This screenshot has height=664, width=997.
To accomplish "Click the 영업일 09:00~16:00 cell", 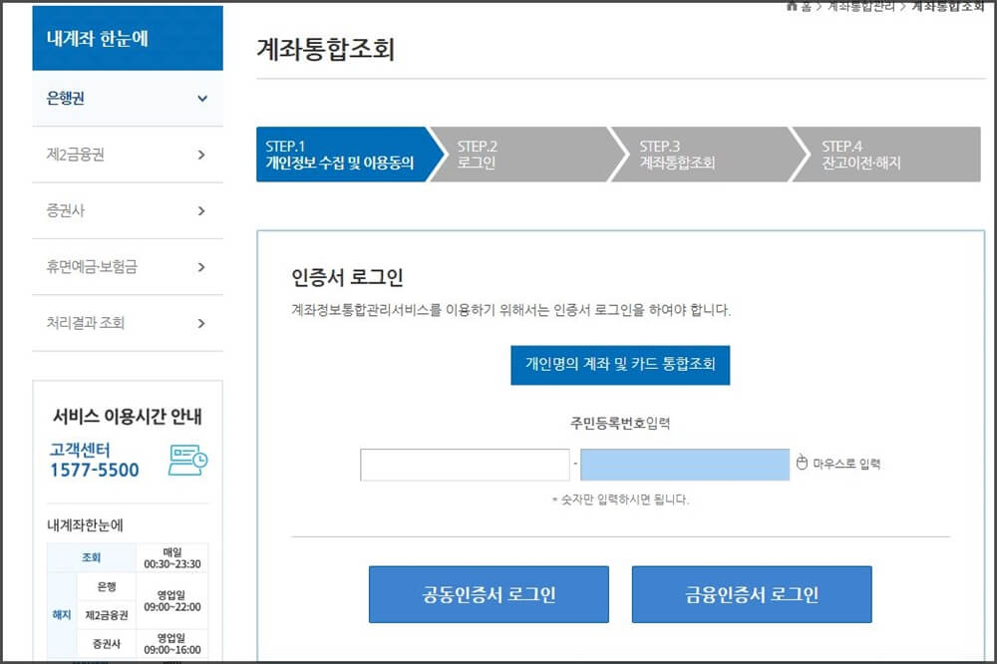I will click(x=172, y=644).
